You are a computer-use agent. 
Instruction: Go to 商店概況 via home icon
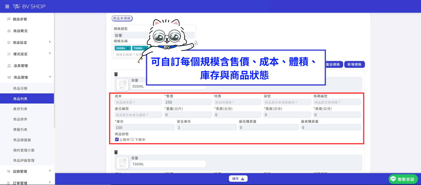[x=9, y=31]
